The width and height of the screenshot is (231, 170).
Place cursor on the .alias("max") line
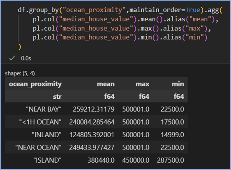(x=122, y=28)
